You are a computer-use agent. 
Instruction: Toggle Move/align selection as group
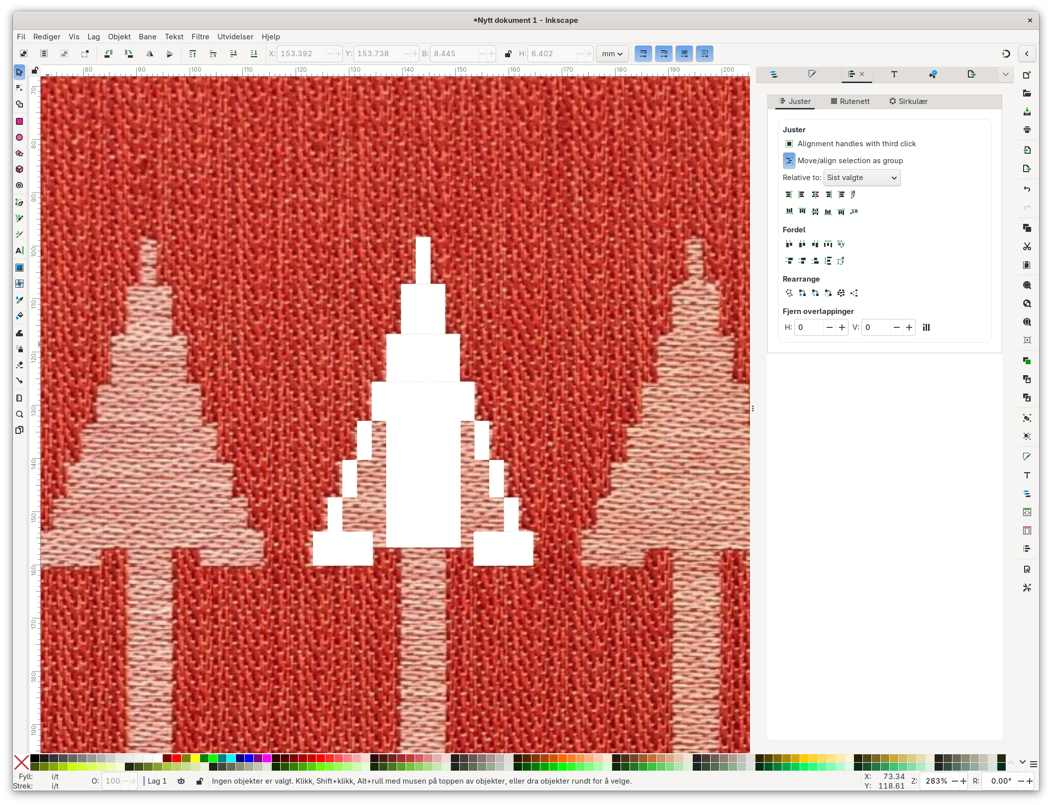coord(789,161)
